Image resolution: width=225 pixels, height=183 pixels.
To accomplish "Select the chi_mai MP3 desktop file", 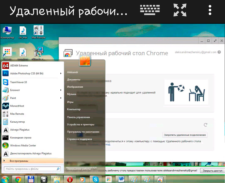I will click(x=23, y=32).
